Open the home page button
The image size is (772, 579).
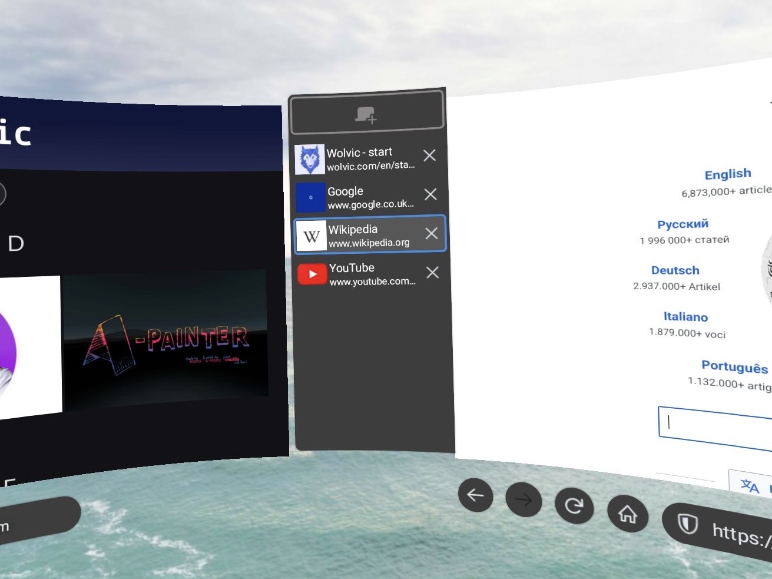627,514
